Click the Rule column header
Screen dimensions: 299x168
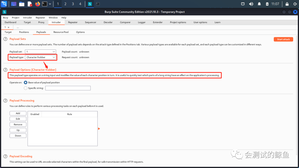(x=69, y=114)
